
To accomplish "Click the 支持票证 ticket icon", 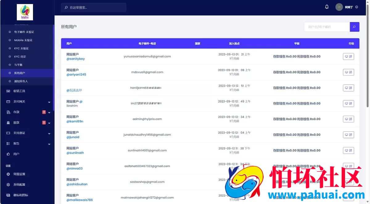I will (x=8, y=133).
